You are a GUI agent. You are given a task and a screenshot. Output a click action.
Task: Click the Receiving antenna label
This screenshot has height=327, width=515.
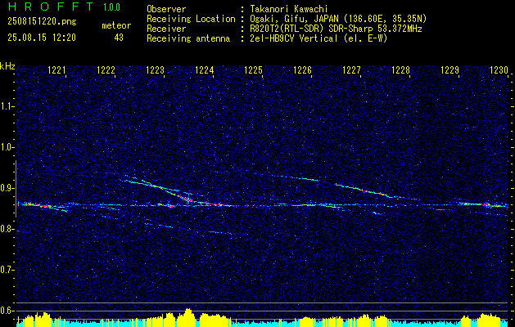pyautogui.click(x=188, y=38)
